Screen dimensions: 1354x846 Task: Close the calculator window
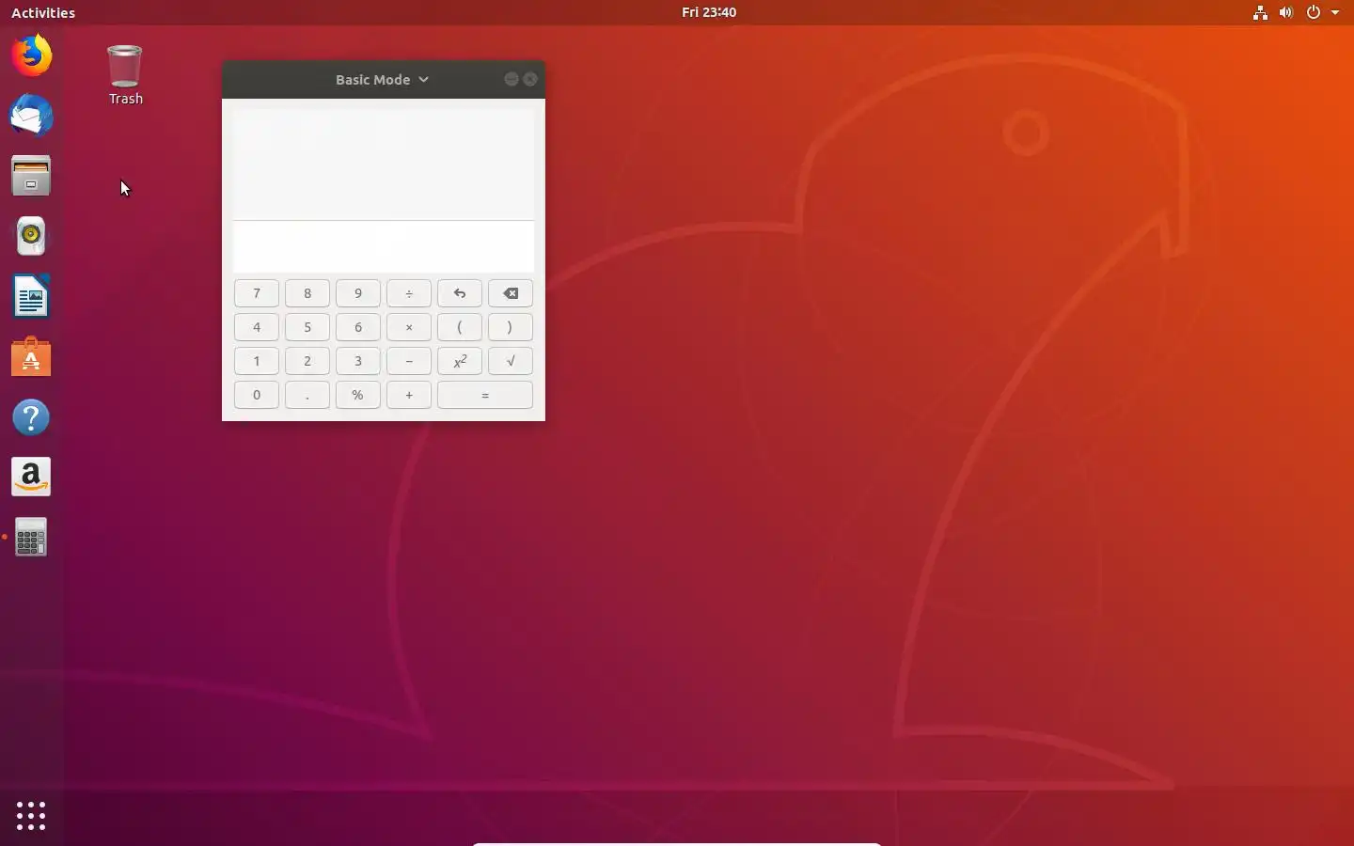(x=530, y=79)
